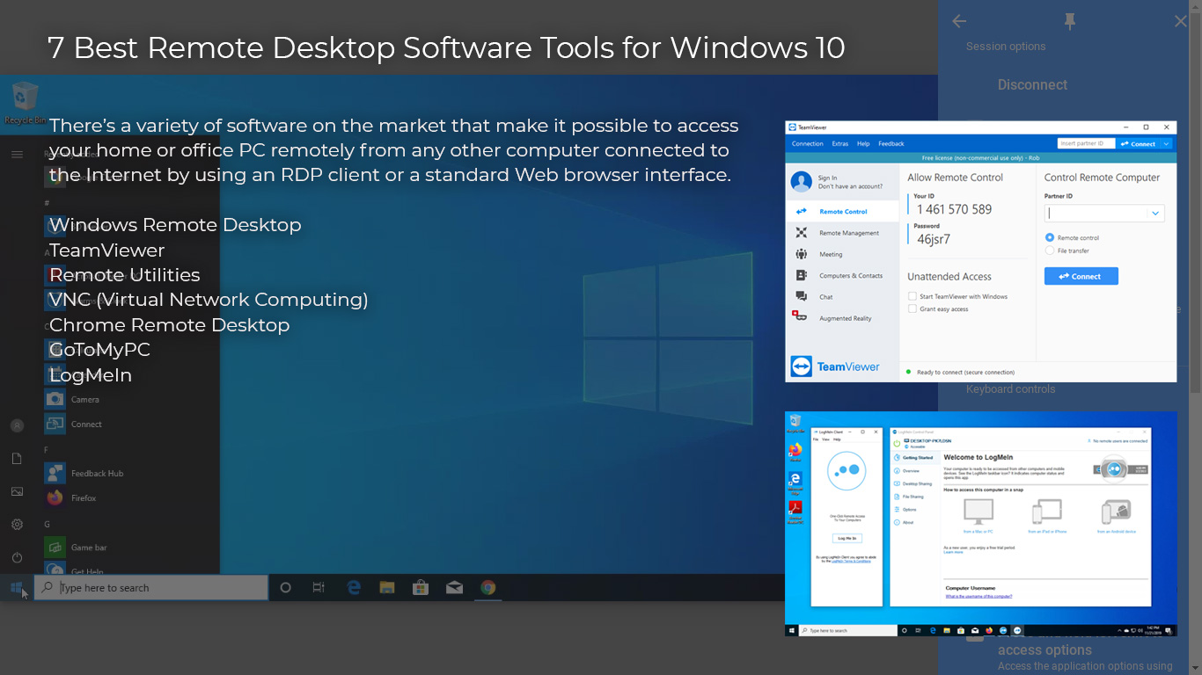Click 'What is the username of this computer?' link
The width and height of the screenshot is (1202, 675).
point(978,596)
